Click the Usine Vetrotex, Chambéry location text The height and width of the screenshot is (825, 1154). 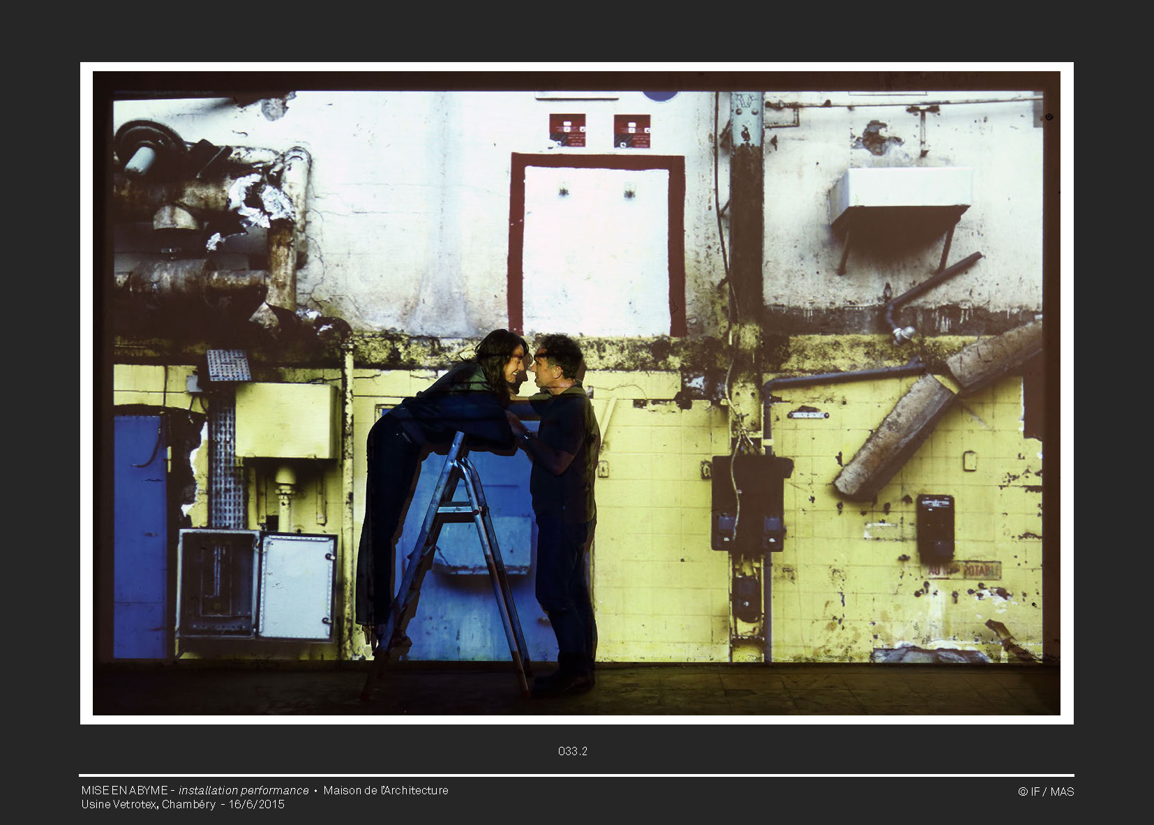(x=148, y=804)
